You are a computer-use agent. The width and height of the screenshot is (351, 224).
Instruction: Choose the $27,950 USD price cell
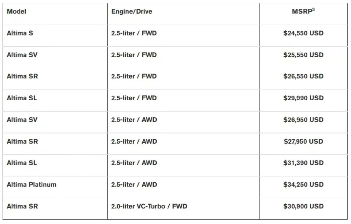pyautogui.click(x=303, y=141)
